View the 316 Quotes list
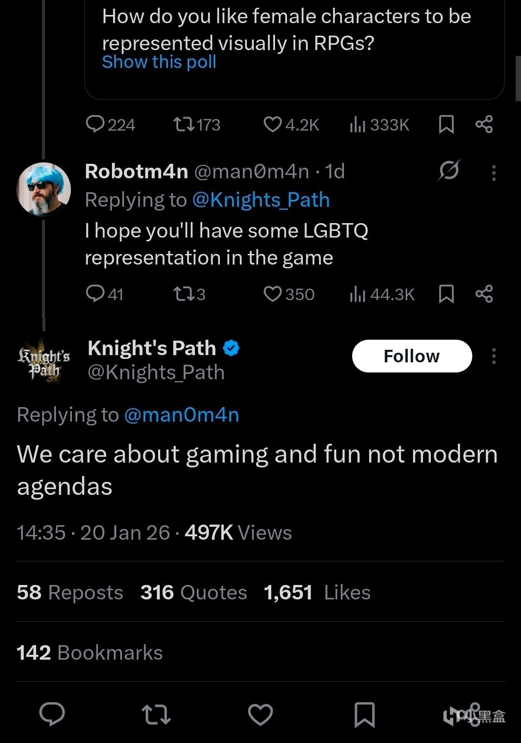The height and width of the screenshot is (743, 521). click(x=193, y=592)
